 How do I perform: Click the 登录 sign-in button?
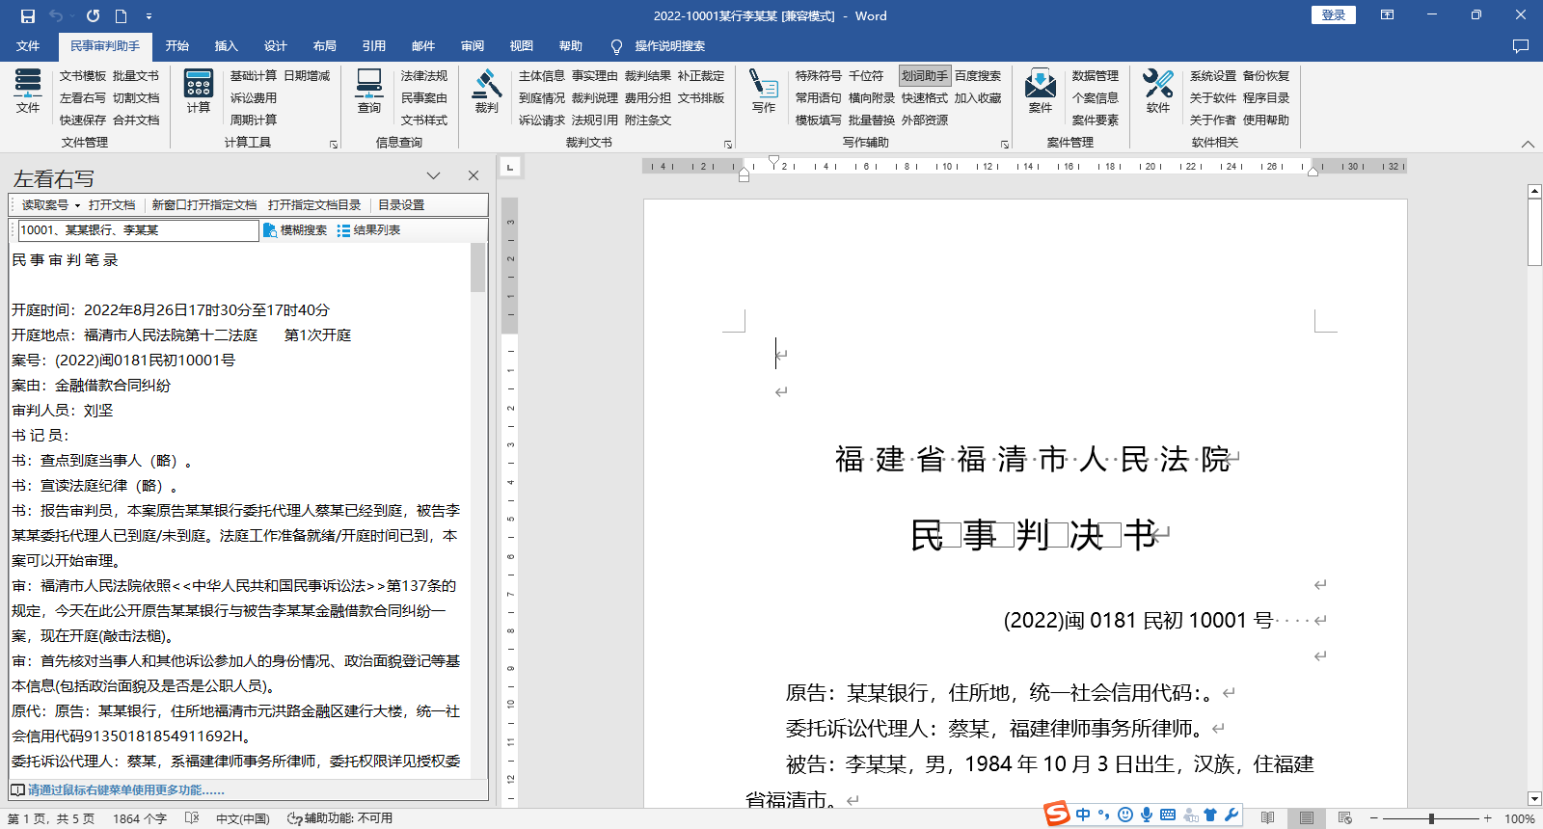pyautogui.click(x=1334, y=15)
